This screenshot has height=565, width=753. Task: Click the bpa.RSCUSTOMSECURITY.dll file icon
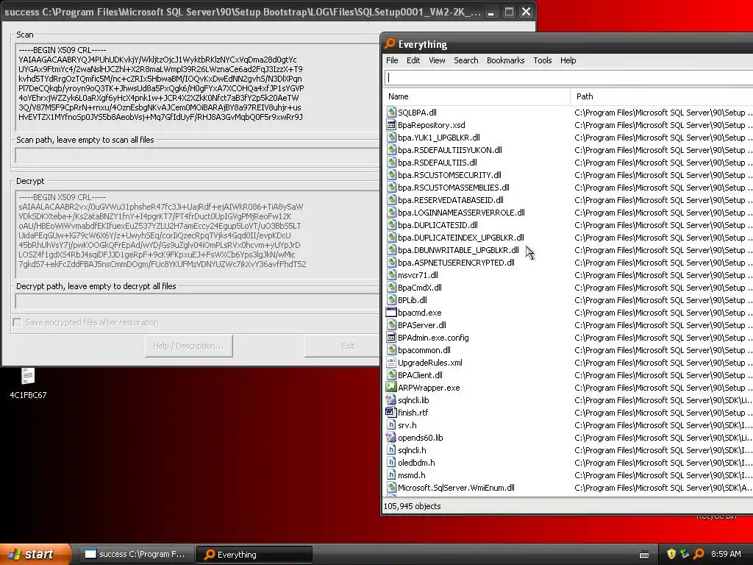pyautogui.click(x=391, y=175)
